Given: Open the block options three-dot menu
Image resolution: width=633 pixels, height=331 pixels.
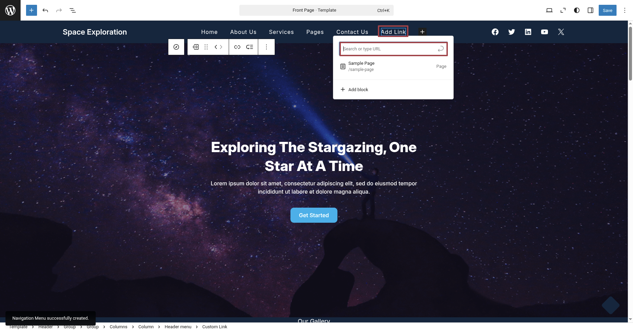Looking at the screenshot, I should coord(266,47).
